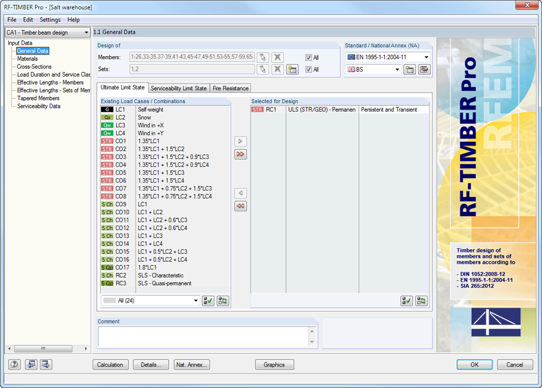
Task: Click the Members list input field
Action: click(192, 57)
